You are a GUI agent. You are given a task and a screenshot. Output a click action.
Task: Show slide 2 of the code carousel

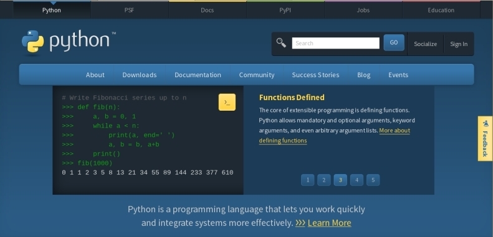[324, 180]
